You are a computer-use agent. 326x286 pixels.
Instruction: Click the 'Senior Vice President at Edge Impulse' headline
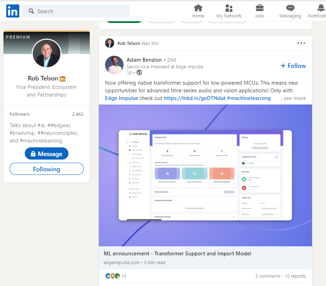click(x=165, y=67)
